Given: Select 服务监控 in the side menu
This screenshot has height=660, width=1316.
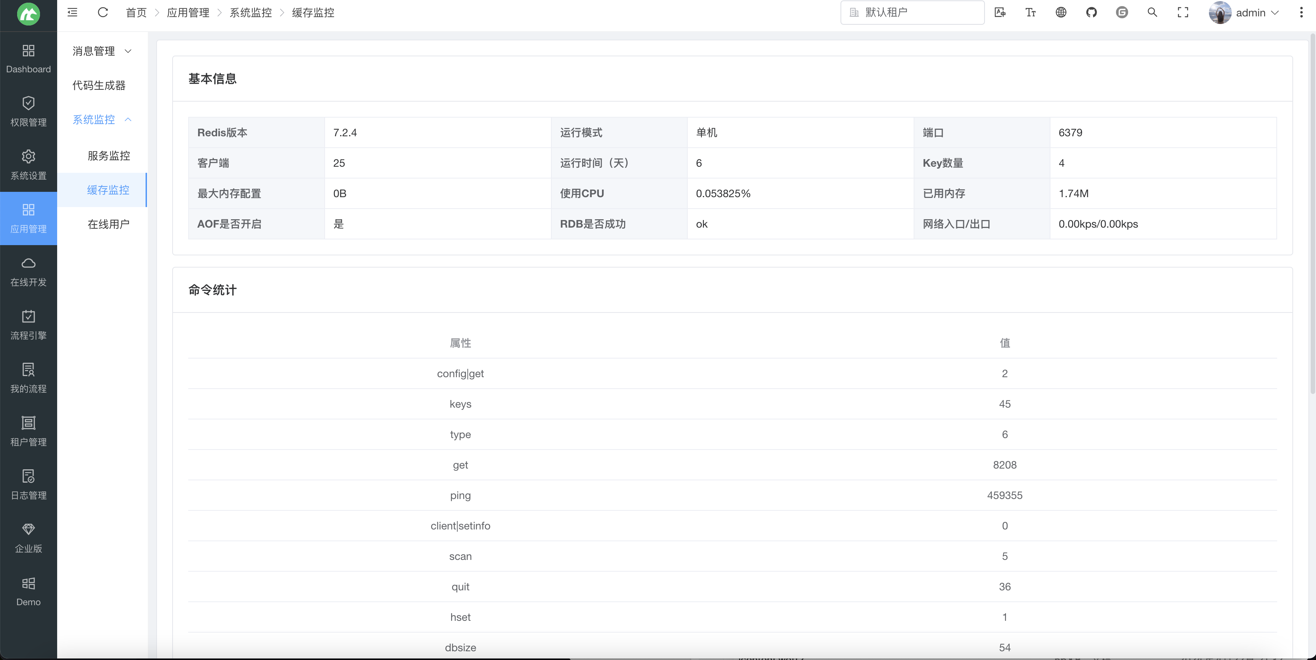Looking at the screenshot, I should [108, 156].
